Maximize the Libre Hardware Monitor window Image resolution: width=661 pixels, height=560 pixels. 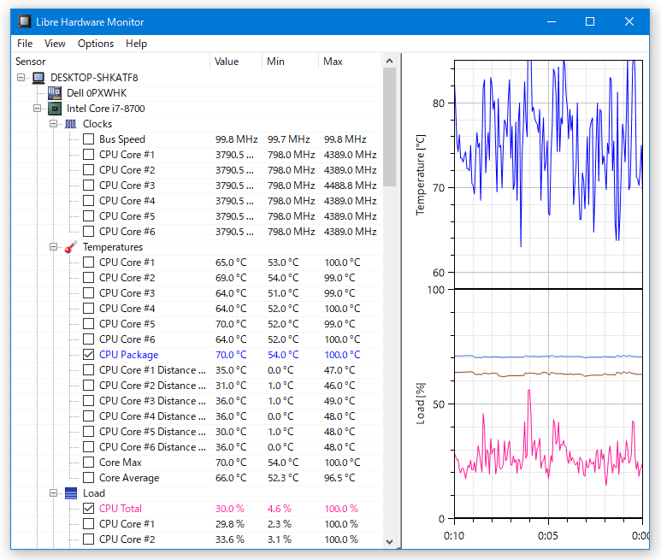[590, 21]
